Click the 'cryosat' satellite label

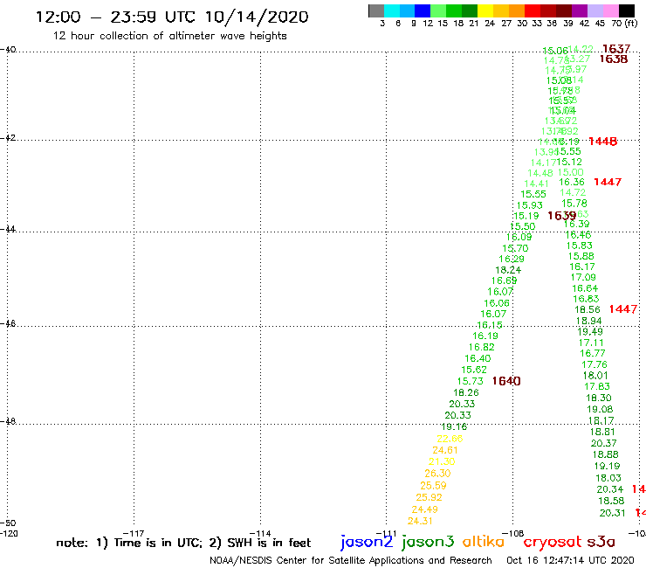(552, 543)
